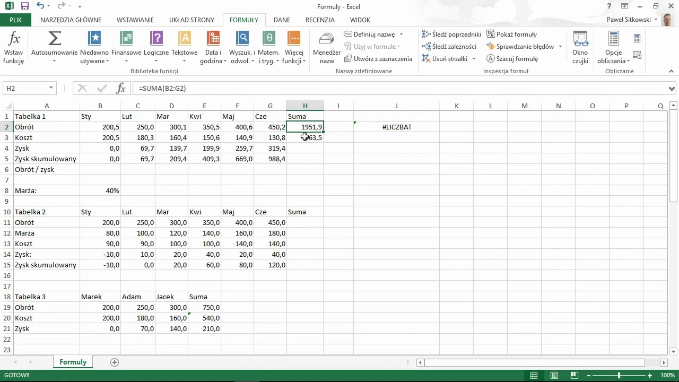Image resolution: width=679 pixels, height=382 pixels.
Task: Open Okno czujki
Action: [580, 48]
